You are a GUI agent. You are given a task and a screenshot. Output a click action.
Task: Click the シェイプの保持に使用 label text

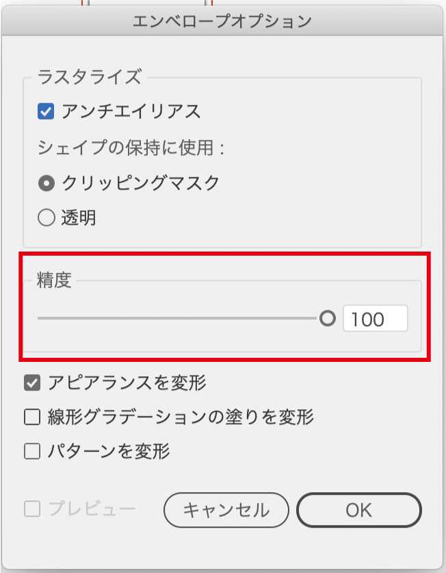131,147
